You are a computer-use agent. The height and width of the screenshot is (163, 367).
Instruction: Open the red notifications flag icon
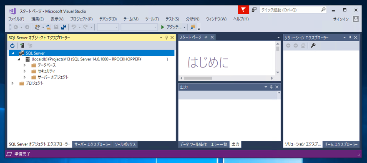(x=244, y=10)
